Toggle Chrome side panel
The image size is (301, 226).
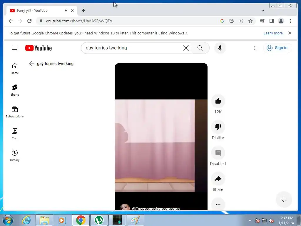point(271,21)
